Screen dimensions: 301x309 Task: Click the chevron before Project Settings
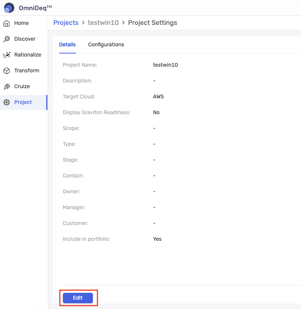point(123,23)
